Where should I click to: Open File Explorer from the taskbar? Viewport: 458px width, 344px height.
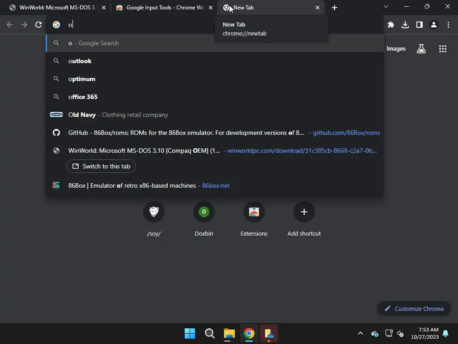click(x=229, y=333)
